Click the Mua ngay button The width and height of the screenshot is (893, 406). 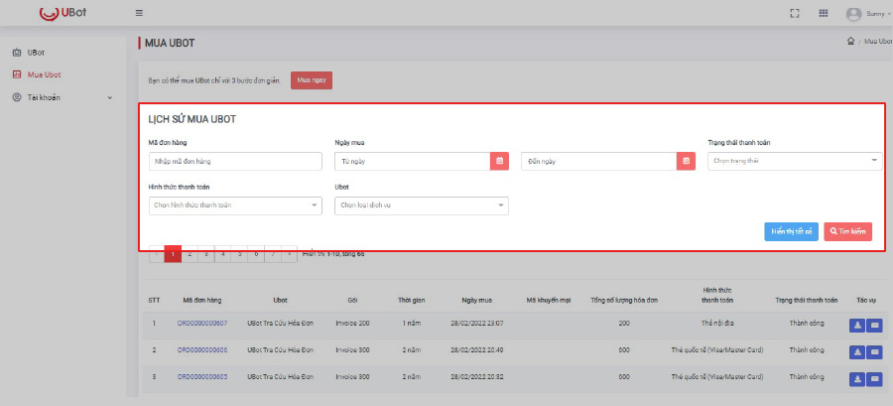coord(312,80)
